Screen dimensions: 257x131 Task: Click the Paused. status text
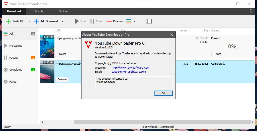(216, 38)
